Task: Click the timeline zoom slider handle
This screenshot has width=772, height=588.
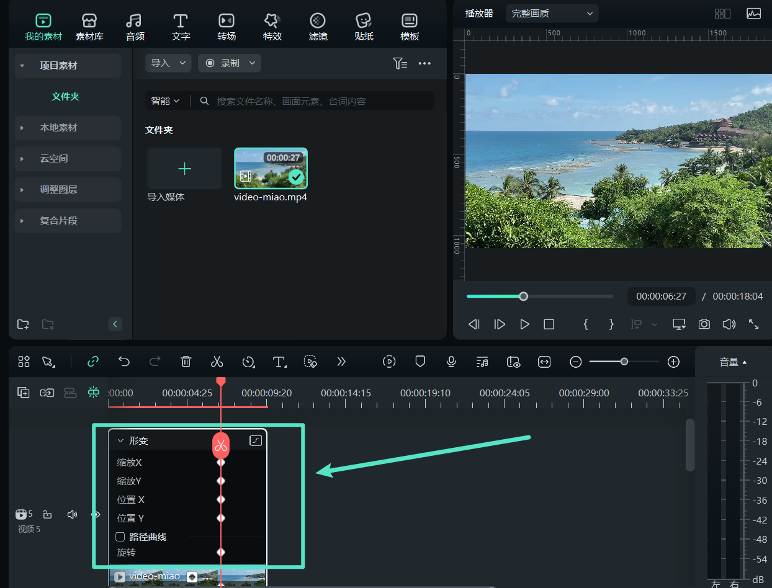Action: point(624,362)
